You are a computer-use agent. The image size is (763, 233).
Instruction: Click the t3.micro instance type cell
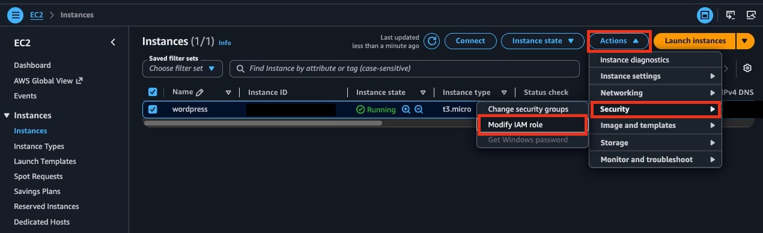tap(457, 109)
